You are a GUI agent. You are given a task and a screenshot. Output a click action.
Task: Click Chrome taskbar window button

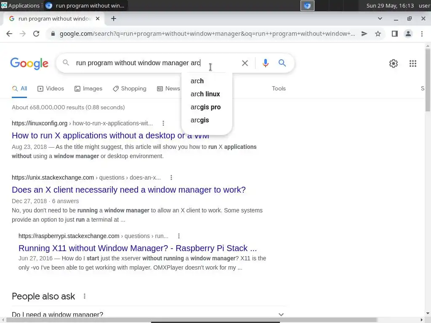(85, 5)
